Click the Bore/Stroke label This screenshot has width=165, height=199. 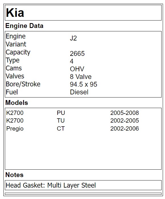[23, 84]
